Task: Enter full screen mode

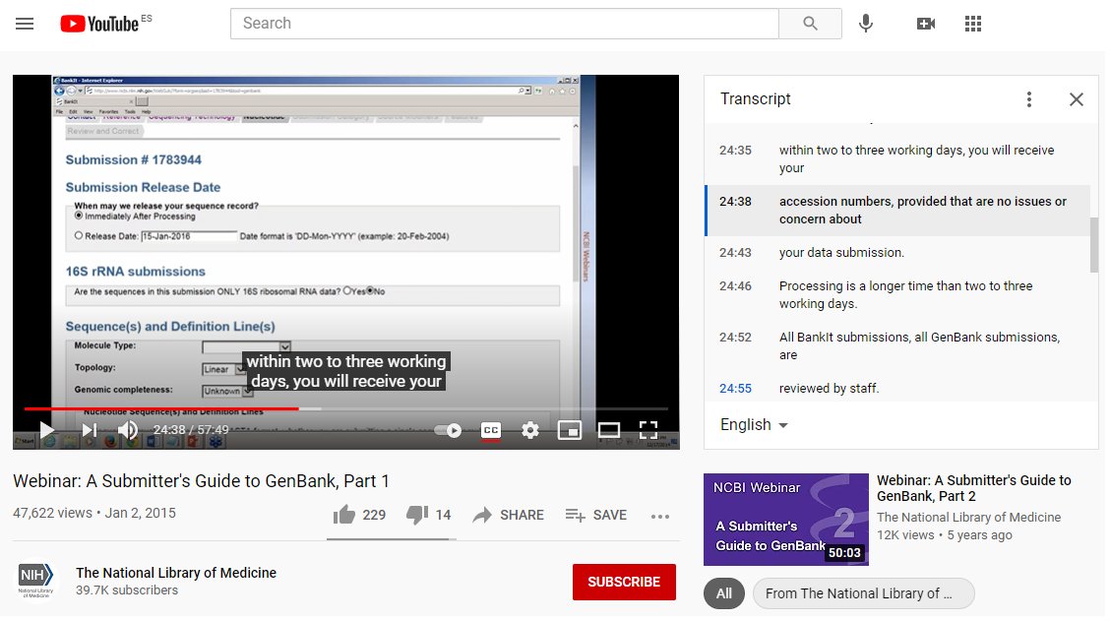Action: [648, 430]
